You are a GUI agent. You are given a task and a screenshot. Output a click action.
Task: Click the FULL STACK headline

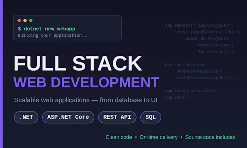[78, 64]
